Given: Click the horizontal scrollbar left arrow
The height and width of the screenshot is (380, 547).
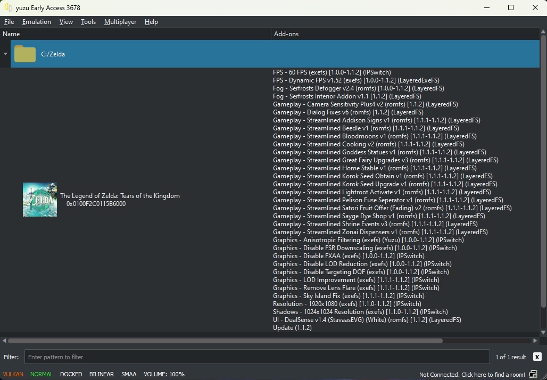Looking at the screenshot, I should click(4, 341).
